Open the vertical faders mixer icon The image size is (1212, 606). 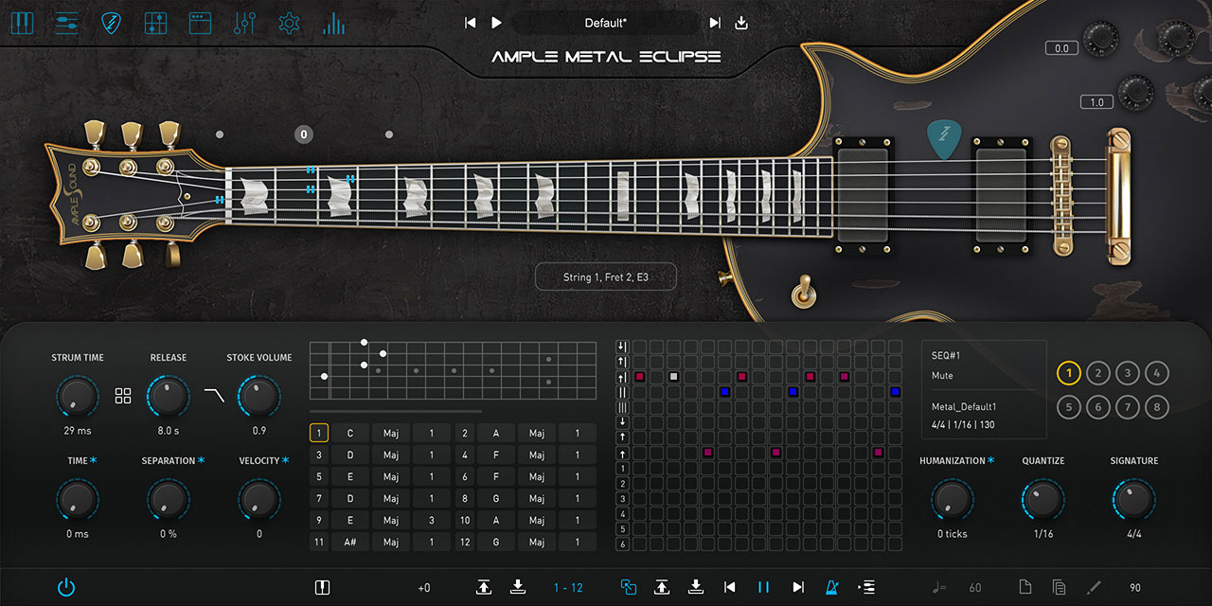[x=244, y=23]
